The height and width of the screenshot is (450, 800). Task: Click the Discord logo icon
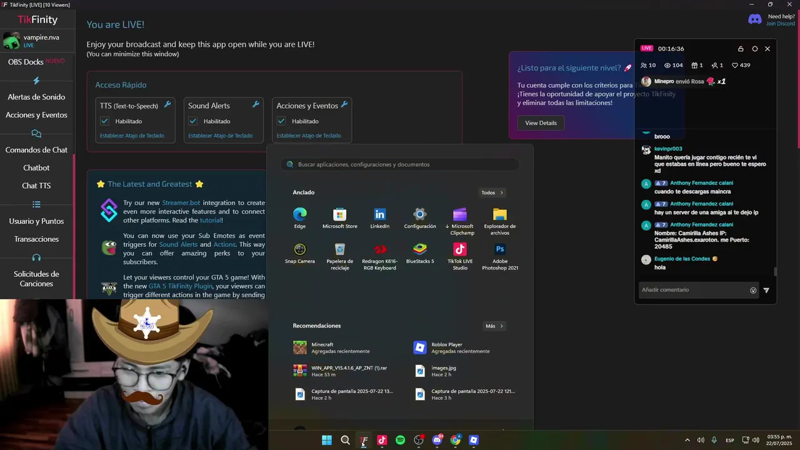click(x=755, y=19)
